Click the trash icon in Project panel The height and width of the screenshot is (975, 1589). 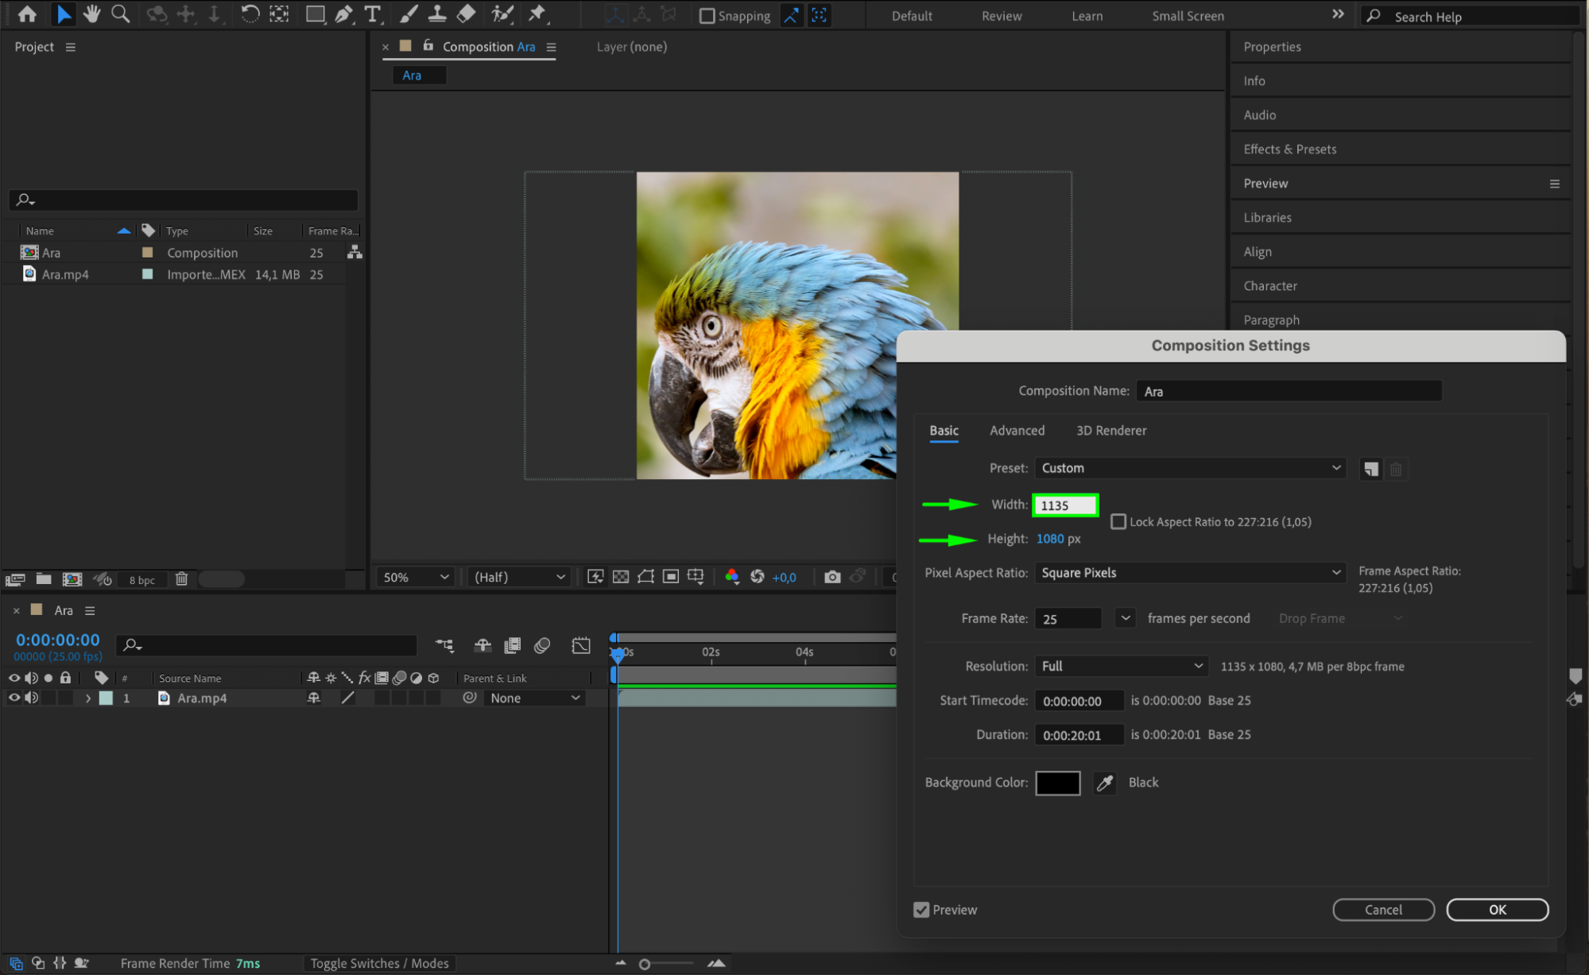tap(181, 579)
